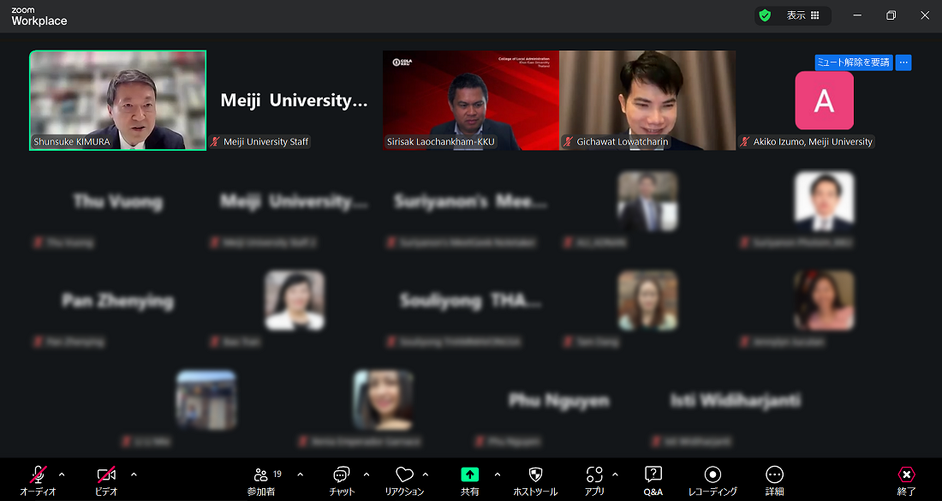Turn on camera via ビデオ button
Image resolution: width=942 pixels, height=501 pixels.
click(x=106, y=480)
